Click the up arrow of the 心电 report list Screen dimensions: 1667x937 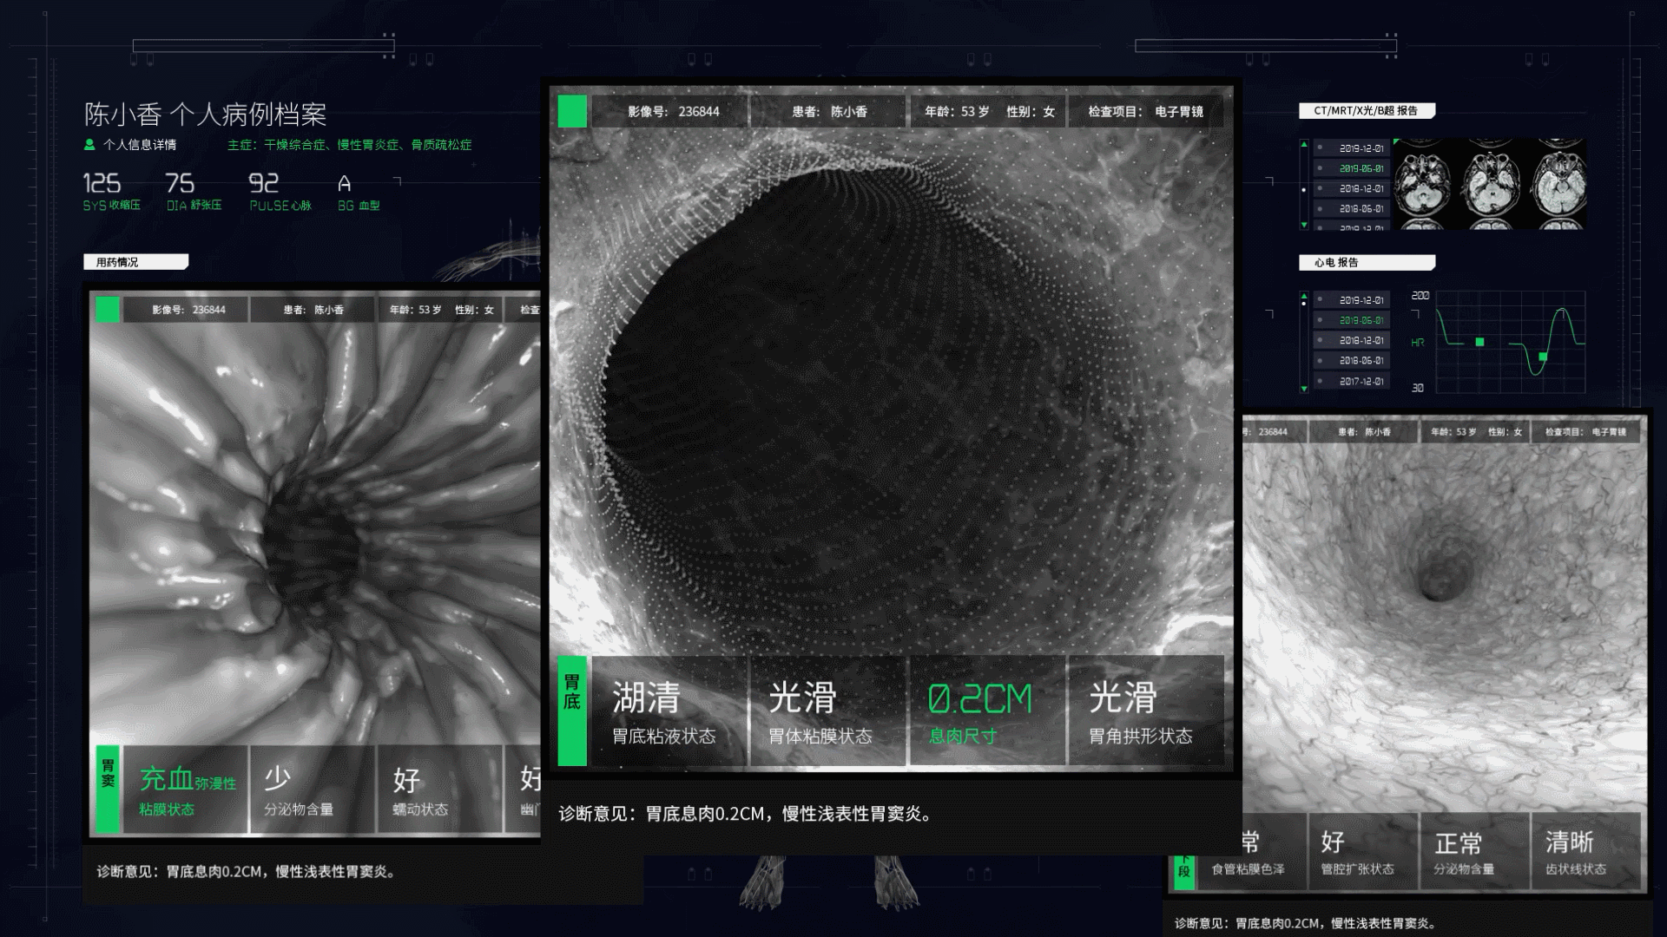[1303, 296]
